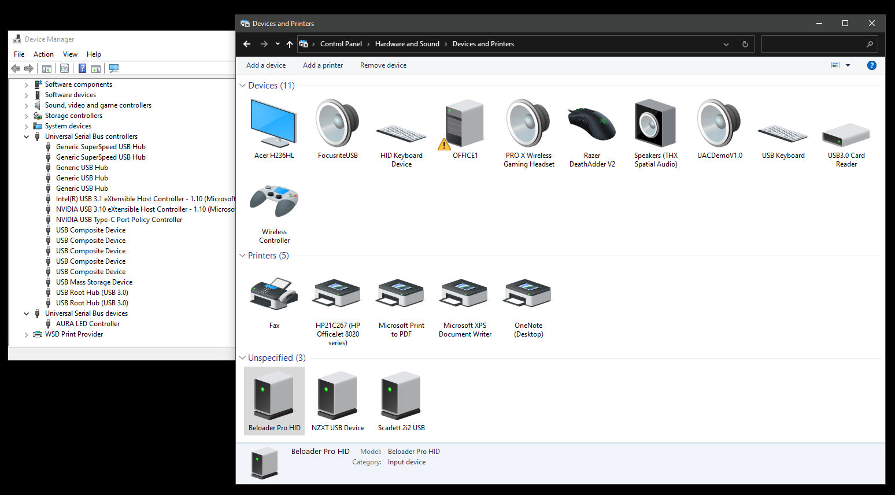Open the view options dropdown arrow
The image size is (895, 495).
click(848, 65)
